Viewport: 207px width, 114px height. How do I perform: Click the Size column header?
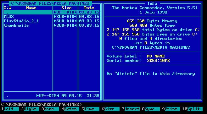pyautogui.click(x=67, y=8)
